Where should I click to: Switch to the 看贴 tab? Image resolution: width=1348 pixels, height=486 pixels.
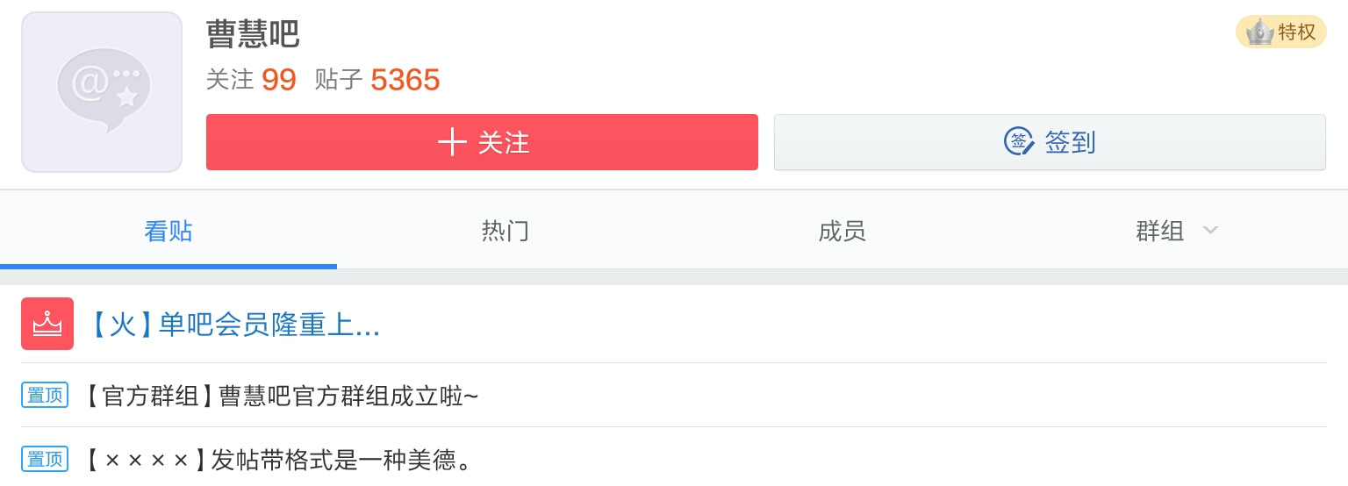coord(168,232)
